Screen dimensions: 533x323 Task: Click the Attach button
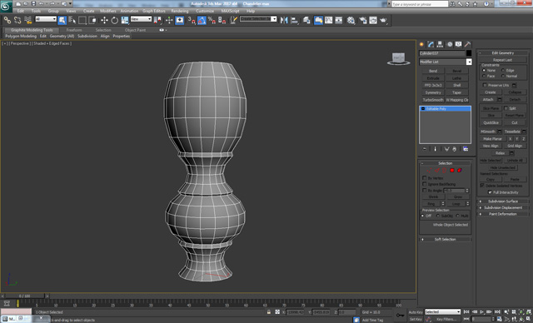tap(489, 100)
